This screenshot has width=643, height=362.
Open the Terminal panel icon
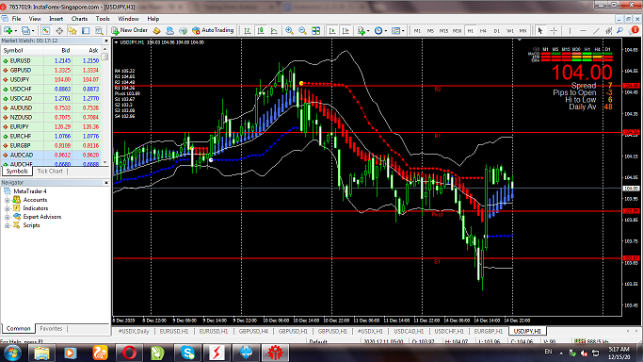click(x=86, y=30)
